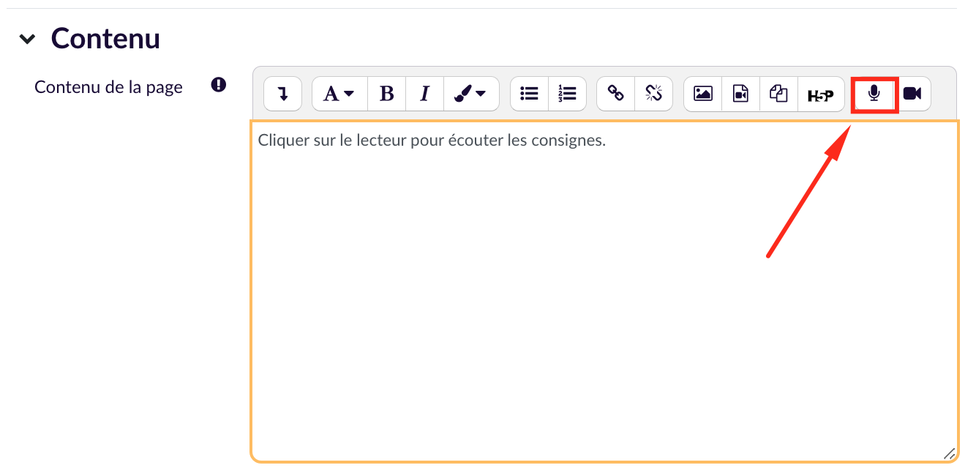This screenshot has width=976, height=476.
Task: Insert an image via the picture icon
Action: (x=703, y=94)
